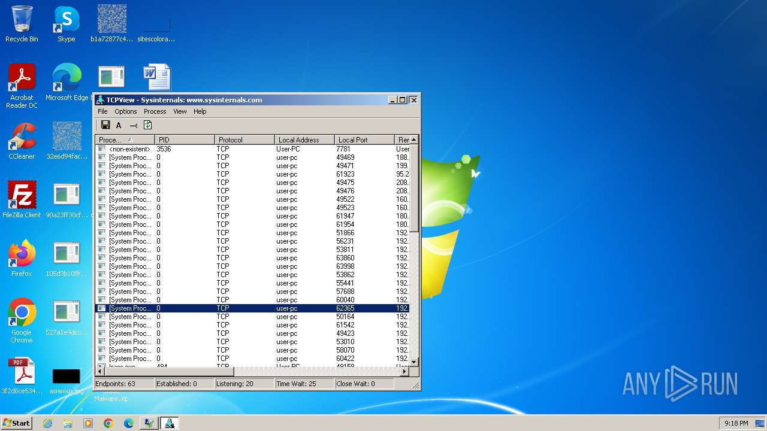Click the 'Listening: 20' status bar entry
Screen dimensions: 767x431
(244, 384)
